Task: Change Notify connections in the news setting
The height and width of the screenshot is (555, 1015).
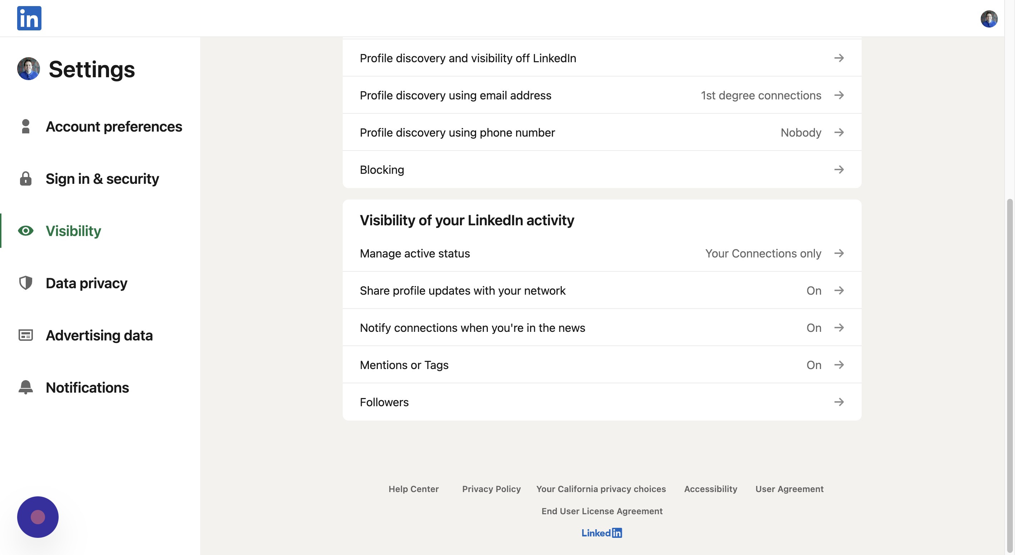Action: point(814,328)
